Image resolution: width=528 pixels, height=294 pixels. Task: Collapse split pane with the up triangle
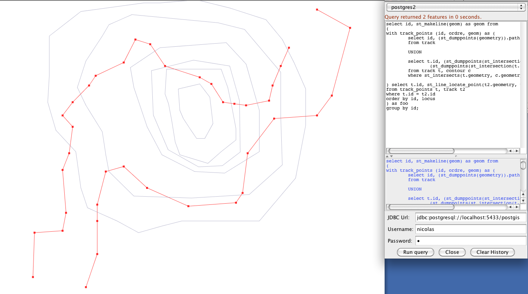387,156
